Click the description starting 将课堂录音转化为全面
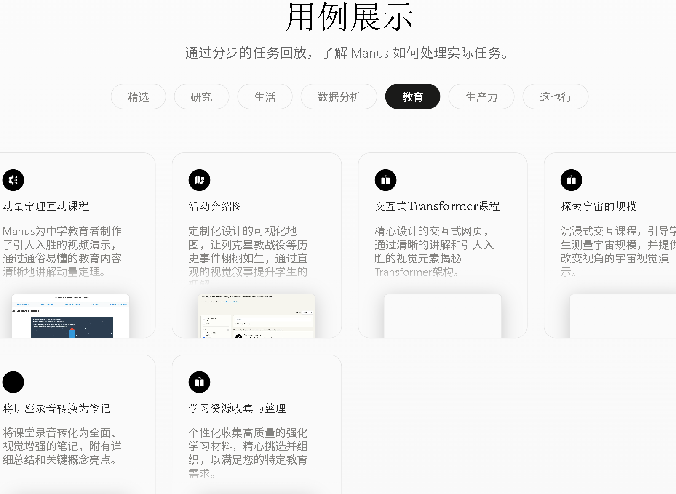Viewport: 676px width, 494px height. pyautogui.click(x=62, y=446)
